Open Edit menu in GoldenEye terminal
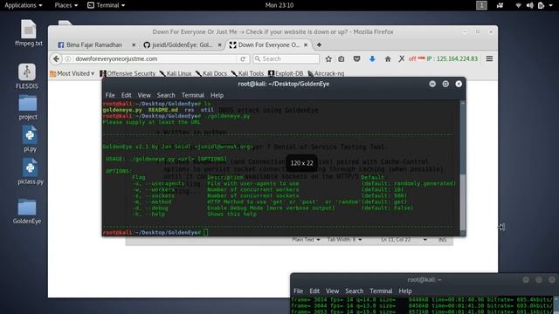The width and height of the screenshot is (559, 314). (126, 95)
